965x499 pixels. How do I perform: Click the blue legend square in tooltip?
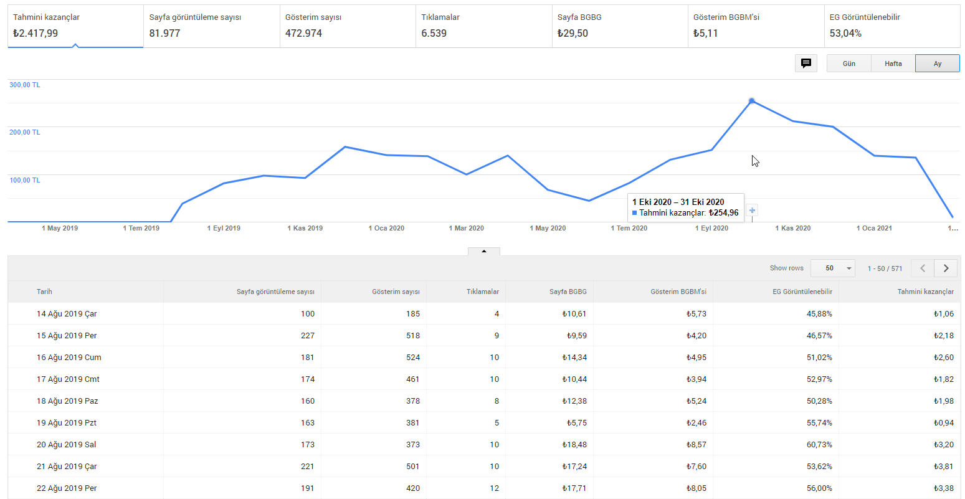click(x=635, y=213)
